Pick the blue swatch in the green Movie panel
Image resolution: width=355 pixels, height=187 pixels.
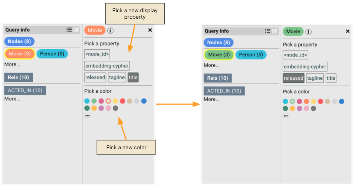(x=342, y=102)
